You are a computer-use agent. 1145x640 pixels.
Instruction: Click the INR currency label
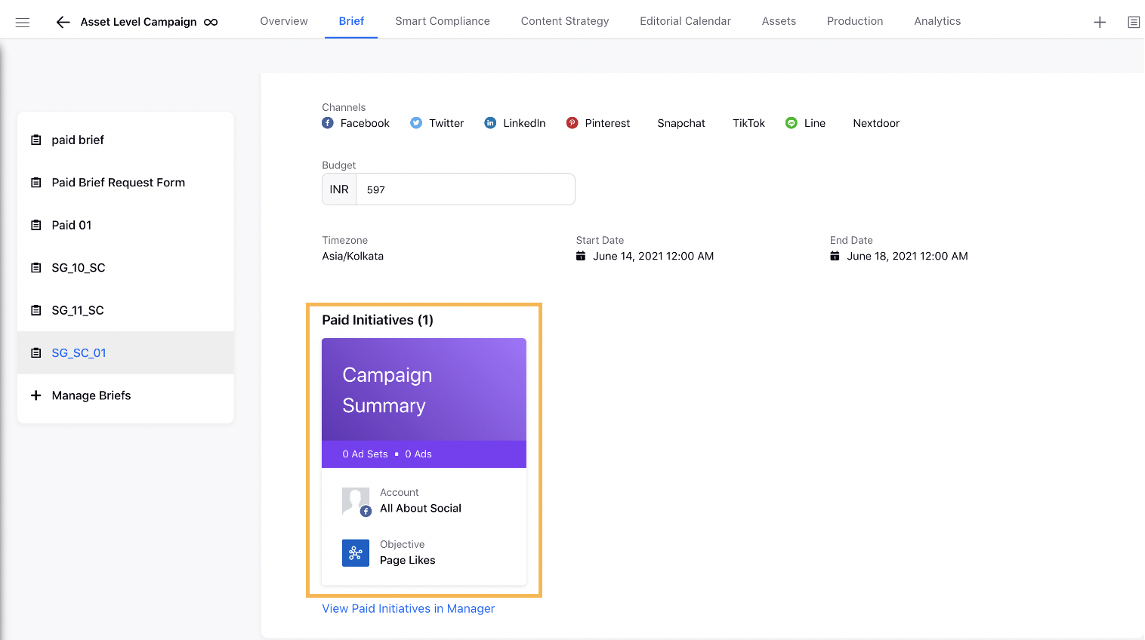point(339,189)
